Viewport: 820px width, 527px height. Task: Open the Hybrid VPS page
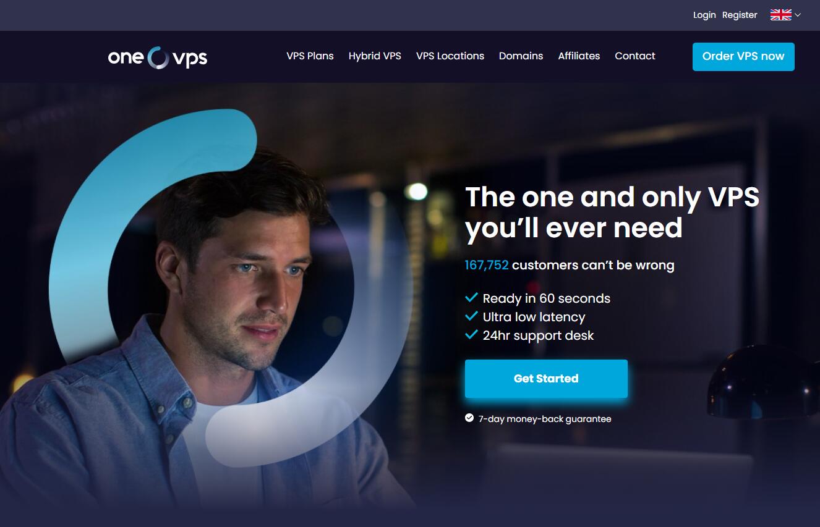(x=375, y=56)
